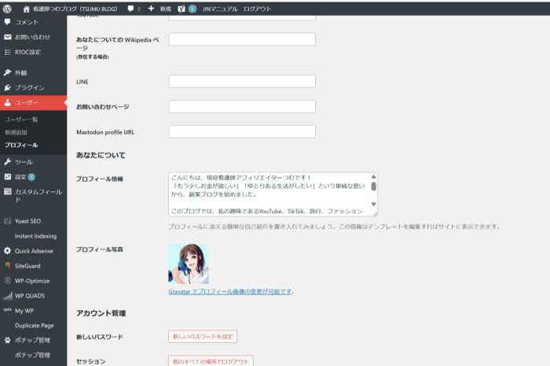Viewport: 550px width, 366px height.
Task: Open WP QUADS chart icon
Action: point(8,296)
